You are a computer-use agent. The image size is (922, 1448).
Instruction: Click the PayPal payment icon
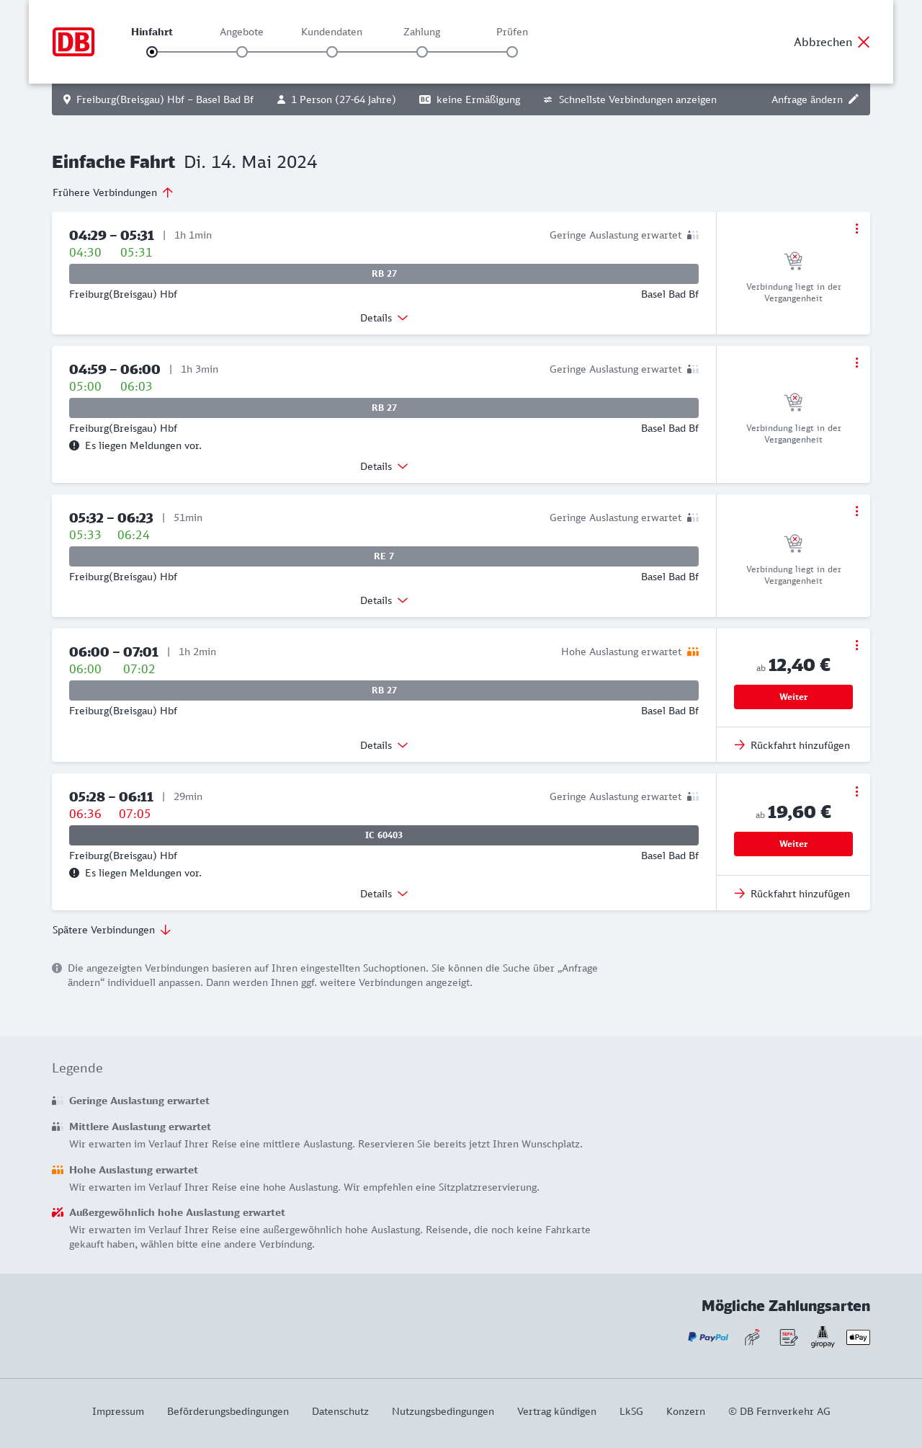coord(708,1337)
